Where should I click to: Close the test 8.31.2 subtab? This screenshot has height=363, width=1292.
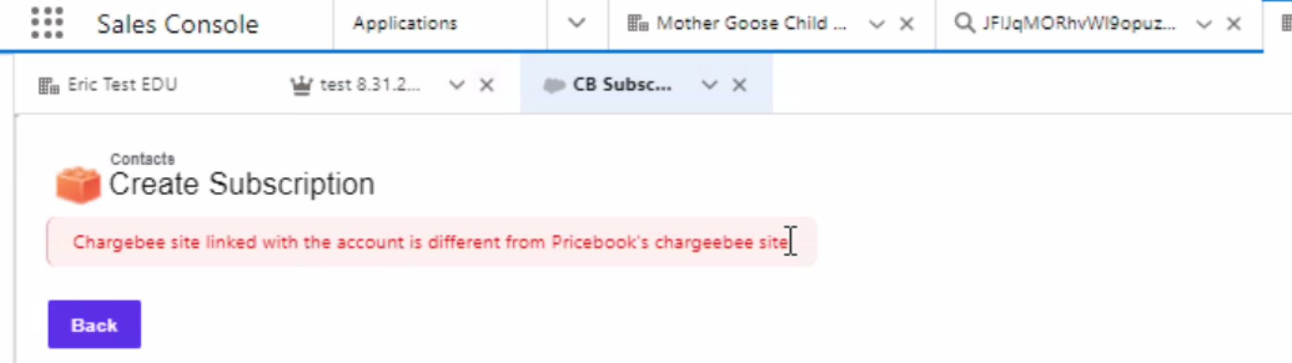pos(486,86)
